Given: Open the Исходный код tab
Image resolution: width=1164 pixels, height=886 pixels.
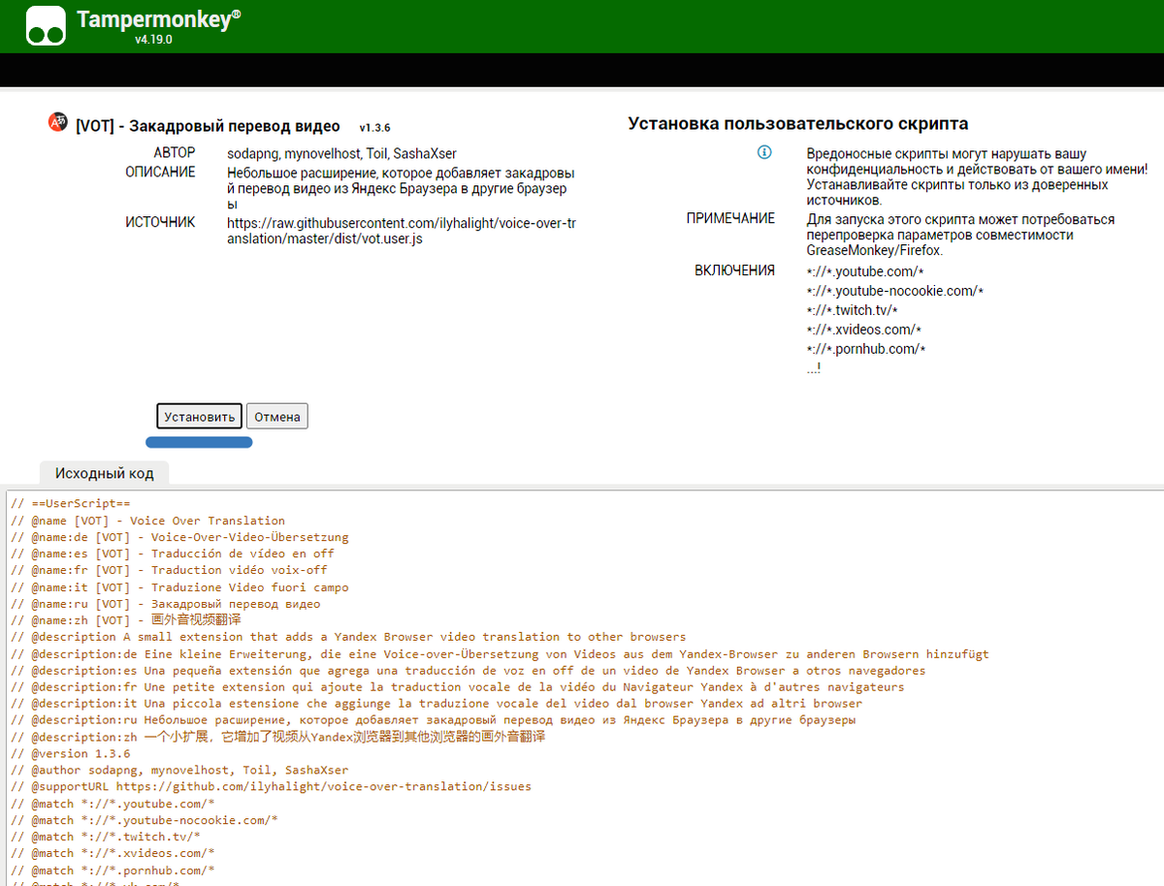Looking at the screenshot, I should coord(105,473).
